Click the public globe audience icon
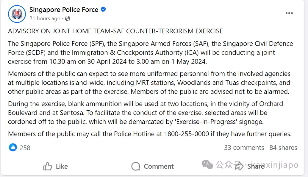Screen dimensions: 308x177 click(68, 18)
